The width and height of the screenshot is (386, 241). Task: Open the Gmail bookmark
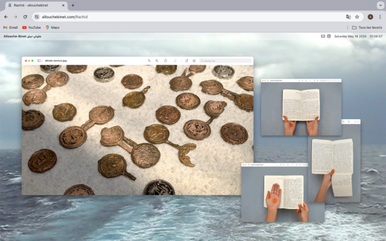[10, 27]
